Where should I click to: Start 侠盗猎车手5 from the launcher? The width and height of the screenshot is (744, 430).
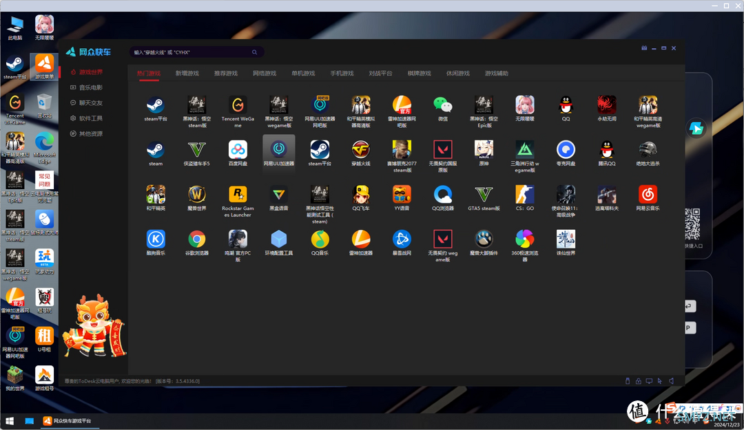point(197,150)
